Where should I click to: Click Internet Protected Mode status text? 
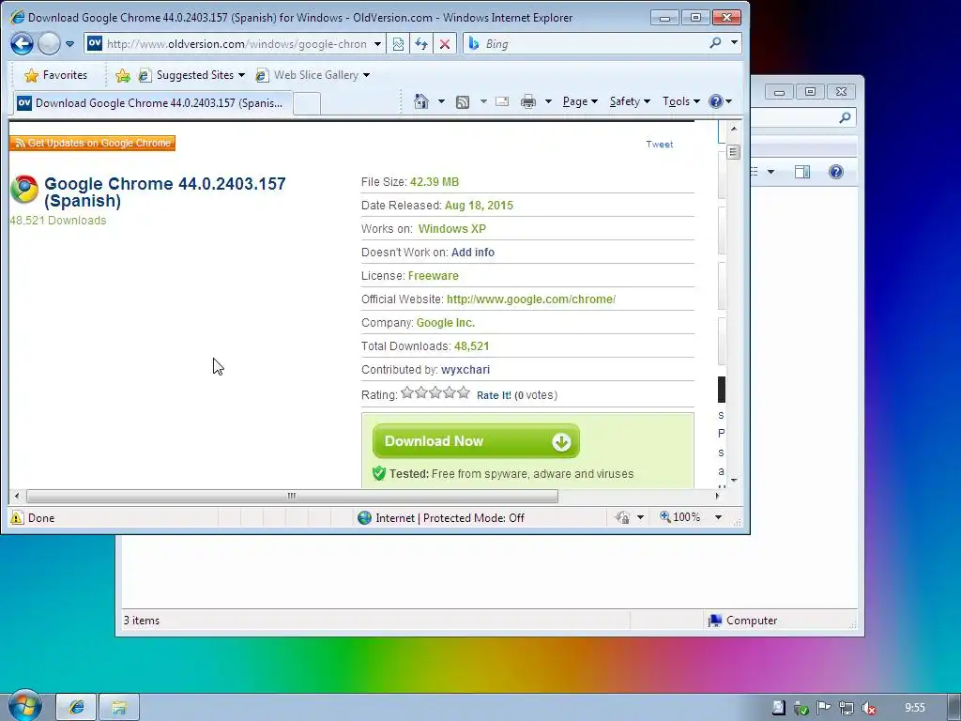pos(450,518)
